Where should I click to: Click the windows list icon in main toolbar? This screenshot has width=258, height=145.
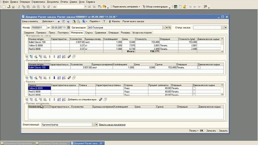tap(100, 7)
